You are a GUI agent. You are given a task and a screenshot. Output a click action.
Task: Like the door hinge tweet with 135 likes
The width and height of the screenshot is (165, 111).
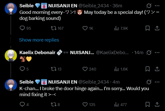tap(85, 104)
